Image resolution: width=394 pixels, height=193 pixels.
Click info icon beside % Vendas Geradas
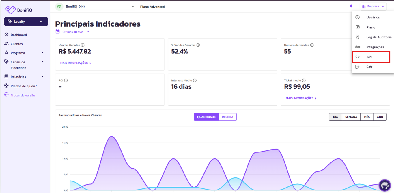tap(198, 45)
